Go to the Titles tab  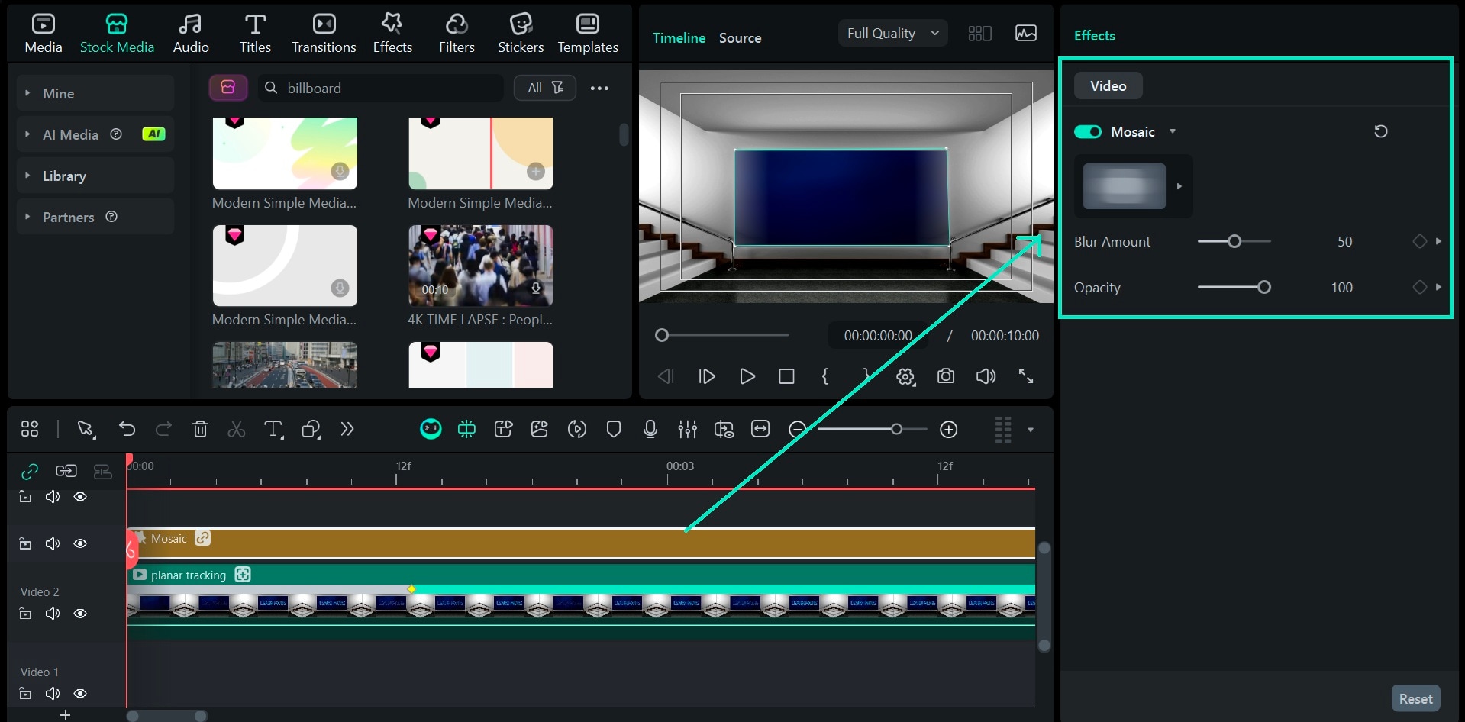(x=255, y=34)
